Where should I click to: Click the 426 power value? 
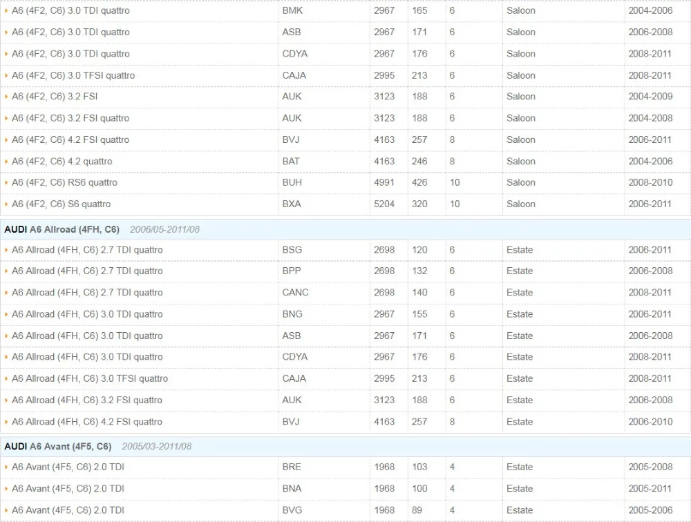tap(419, 183)
